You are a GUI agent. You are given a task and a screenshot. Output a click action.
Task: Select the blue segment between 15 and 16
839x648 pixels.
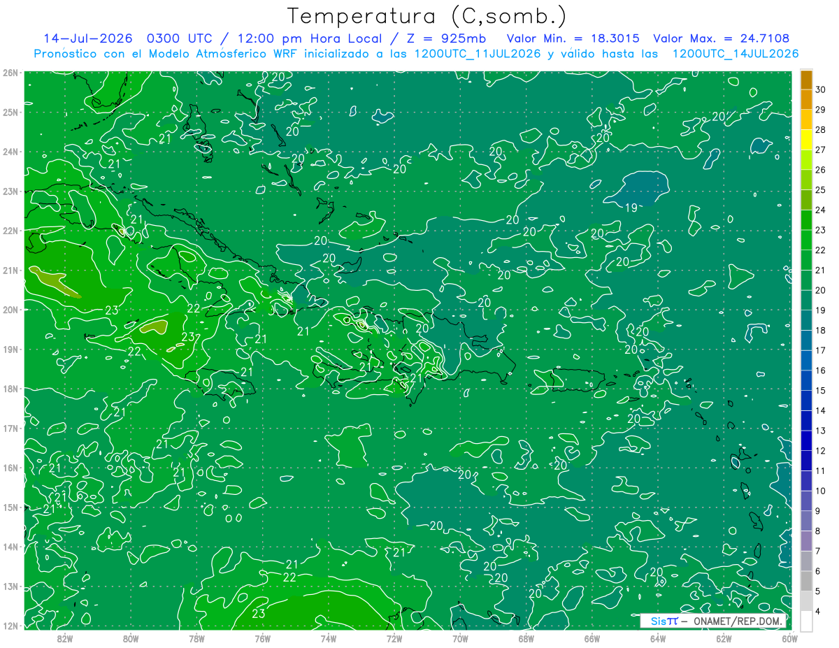[x=806, y=380]
